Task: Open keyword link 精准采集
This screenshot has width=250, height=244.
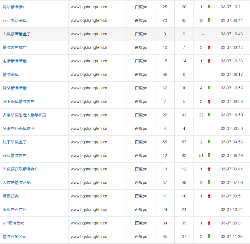Action: pyautogui.click(x=11, y=74)
